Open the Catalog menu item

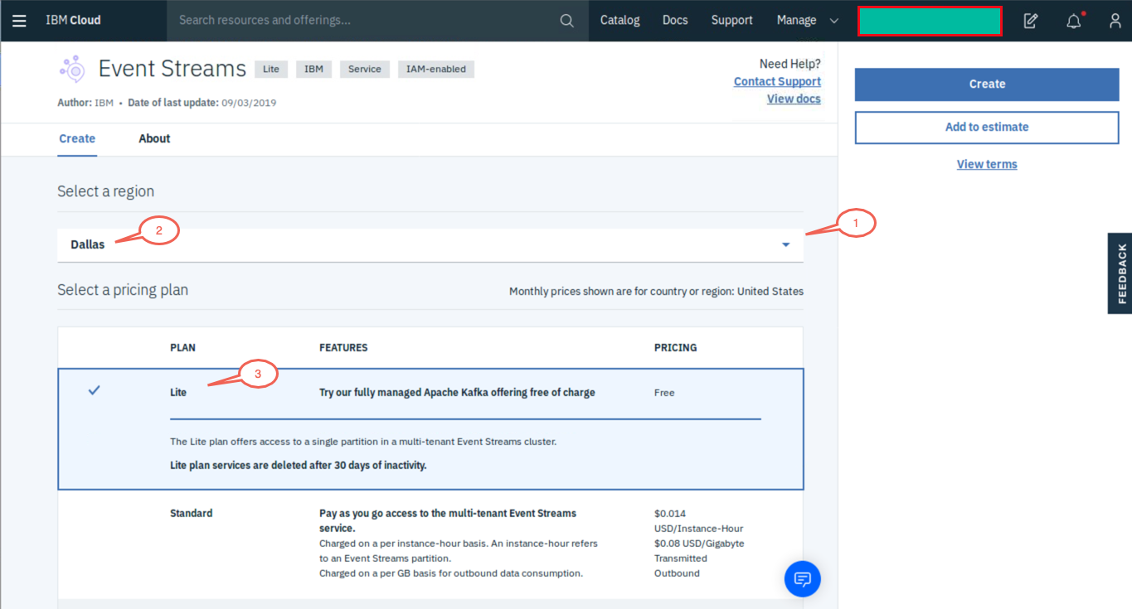click(x=620, y=21)
